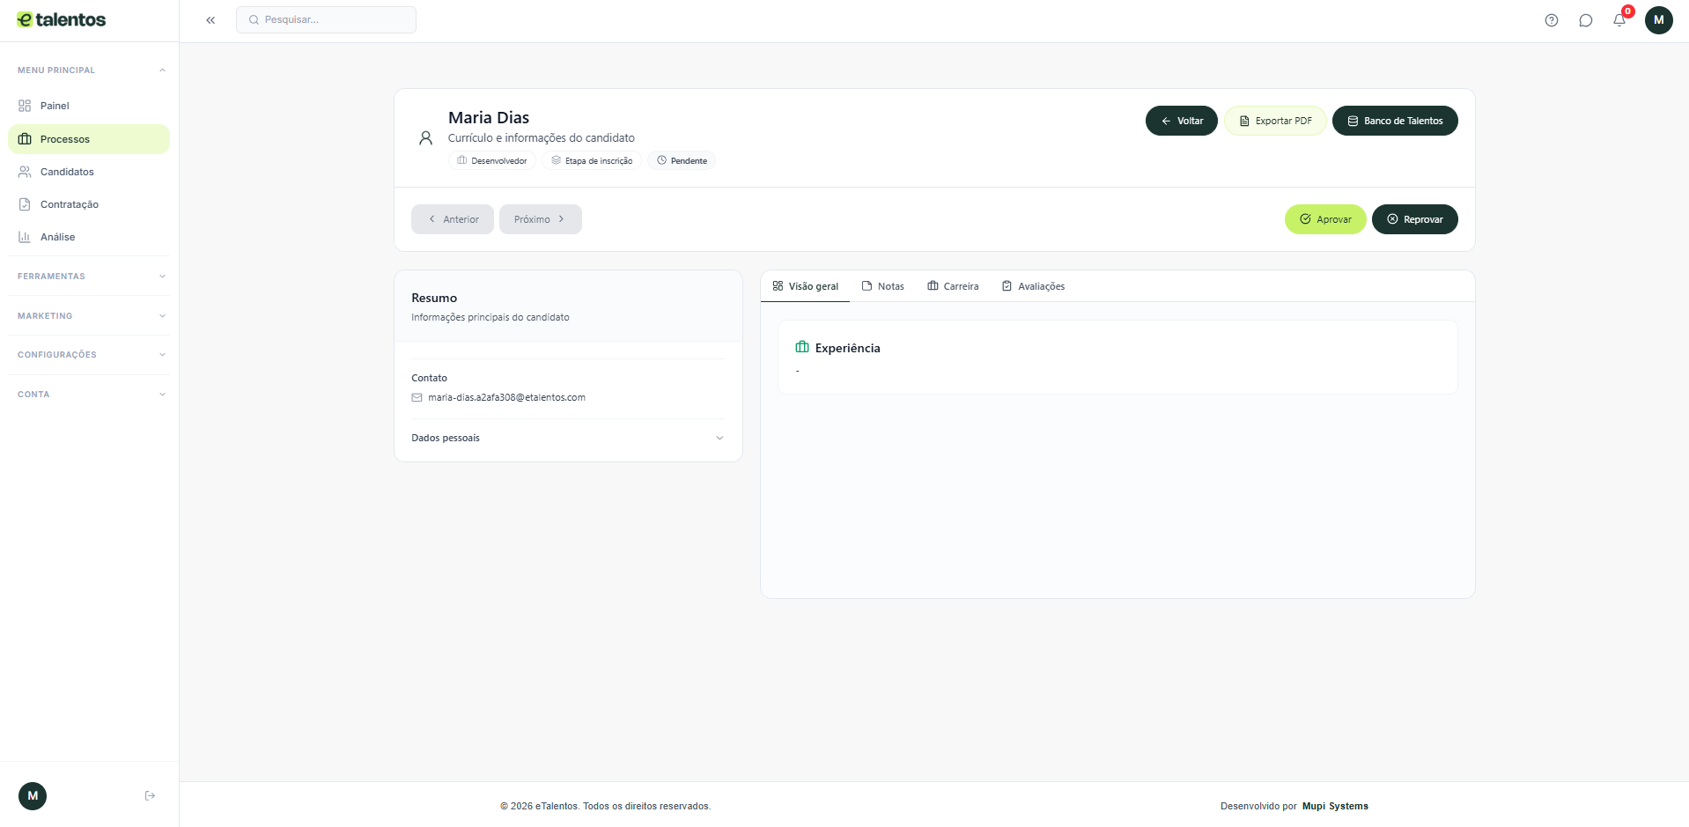Click the sidebar bottom profile avatar

coord(33,795)
